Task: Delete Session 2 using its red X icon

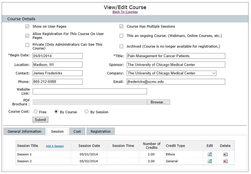Action: click(x=225, y=161)
